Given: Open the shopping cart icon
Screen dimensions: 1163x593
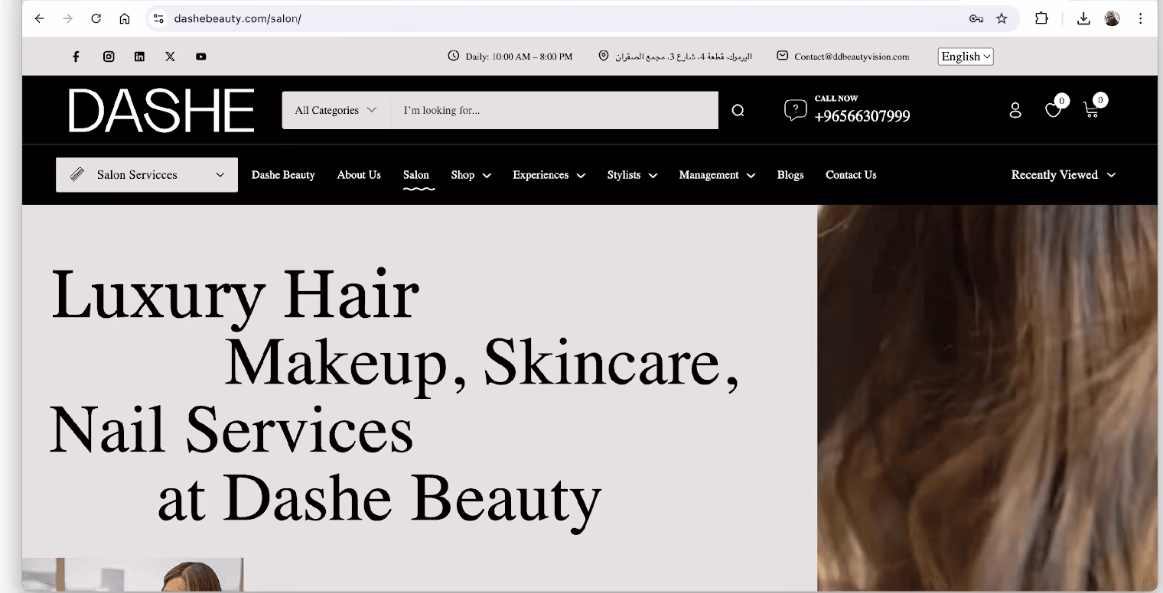Looking at the screenshot, I should click(1092, 110).
